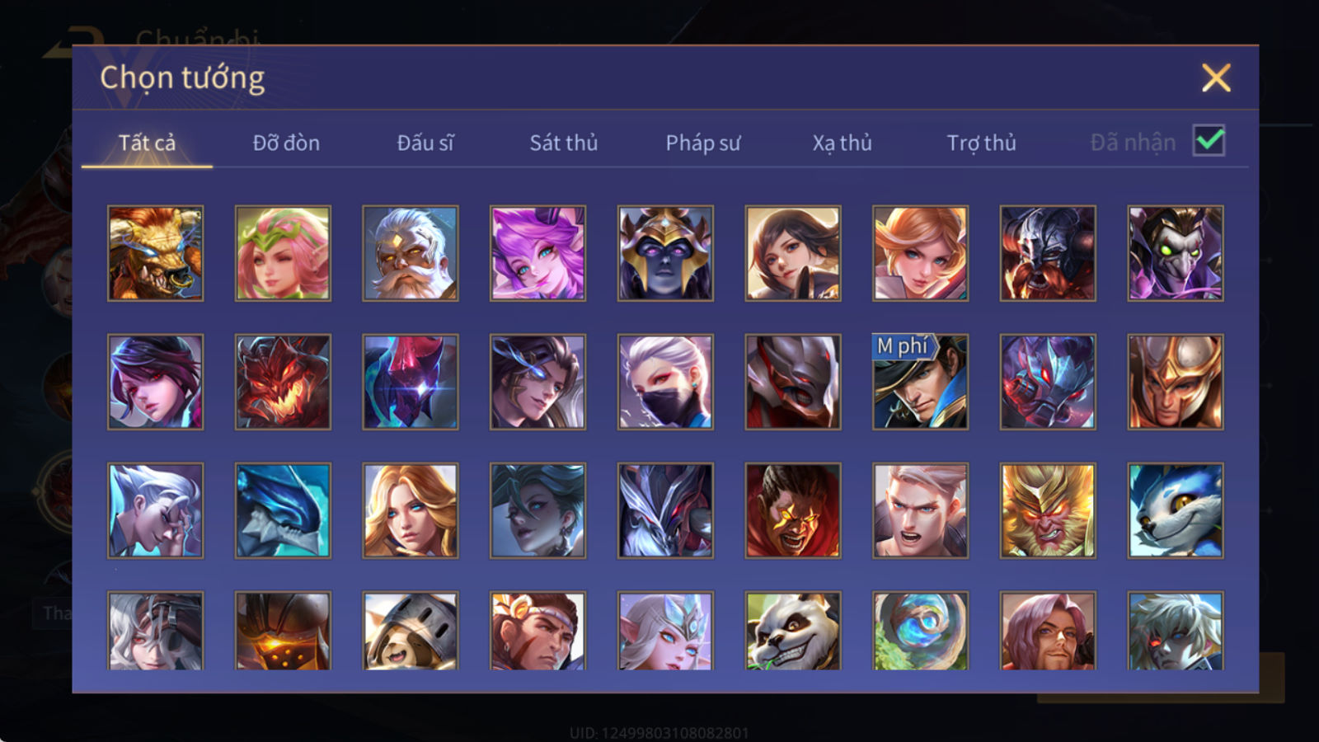Select the Đấu sĩ category tab
This screenshot has width=1319, height=742.
click(425, 143)
